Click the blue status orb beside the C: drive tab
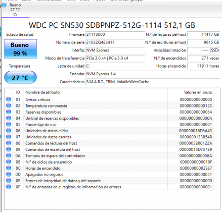Screen dimensions: 222x212 (4, 5)
